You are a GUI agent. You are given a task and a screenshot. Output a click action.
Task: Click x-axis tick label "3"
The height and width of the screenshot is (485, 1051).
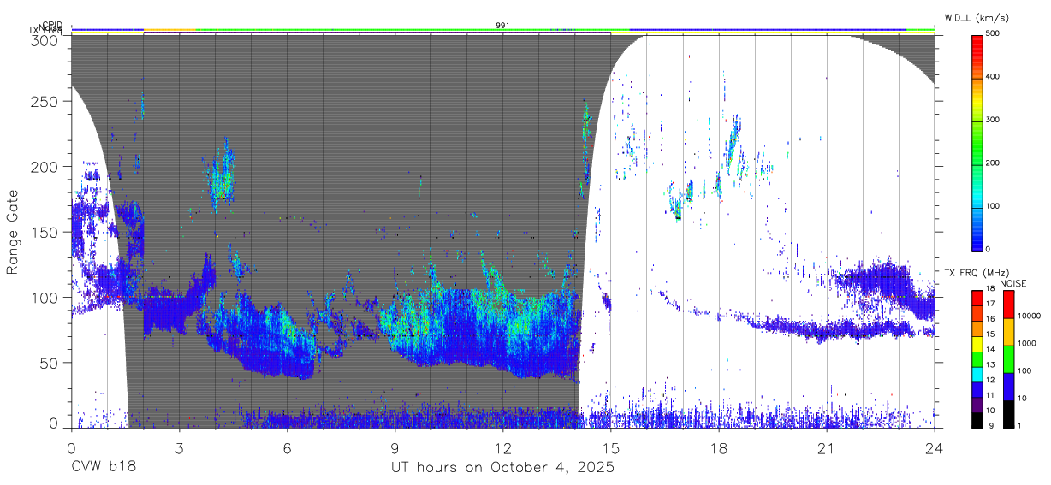tap(179, 448)
